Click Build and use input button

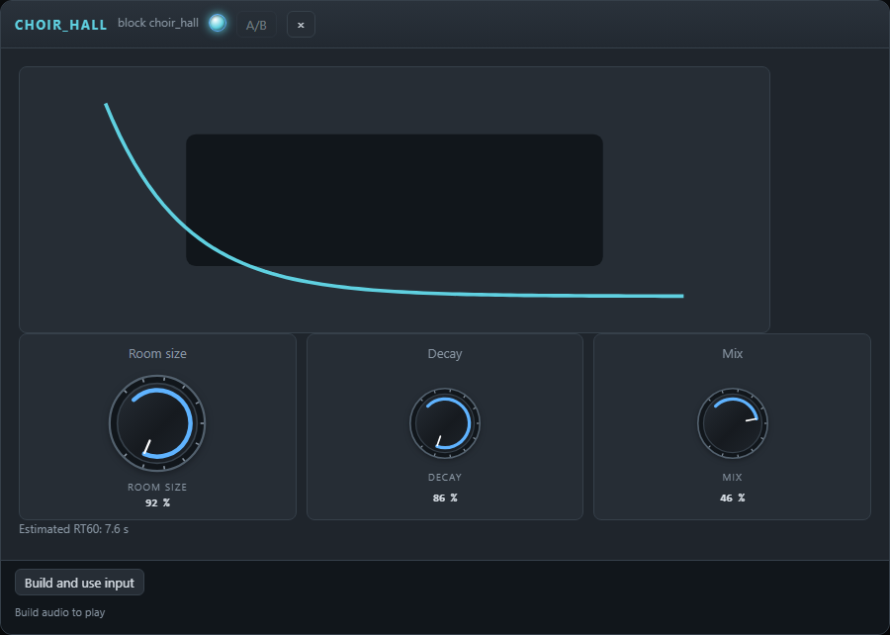point(79,583)
